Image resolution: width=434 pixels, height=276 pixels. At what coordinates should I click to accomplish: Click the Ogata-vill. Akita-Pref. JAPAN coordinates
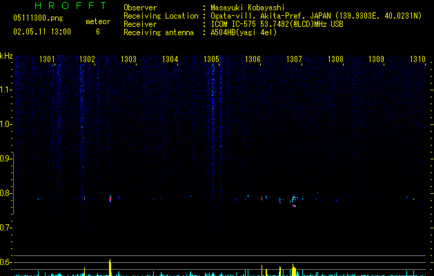[316, 16]
